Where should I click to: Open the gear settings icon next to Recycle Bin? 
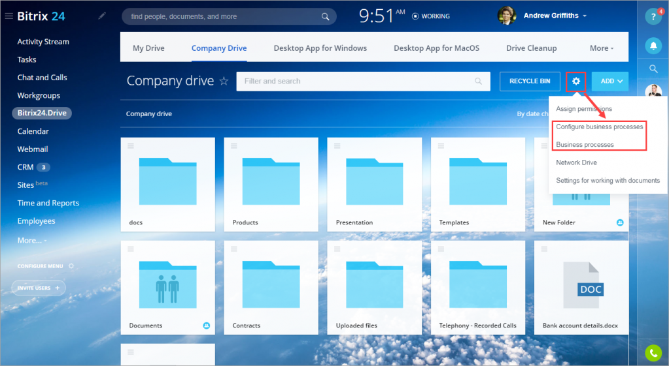pos(576,81)
